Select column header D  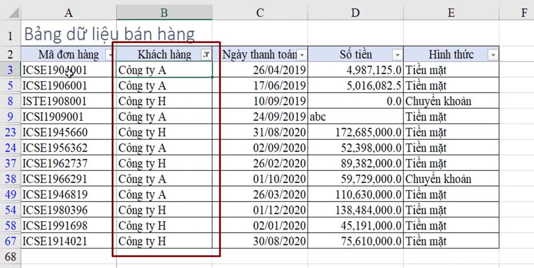[x=355, y=13]
